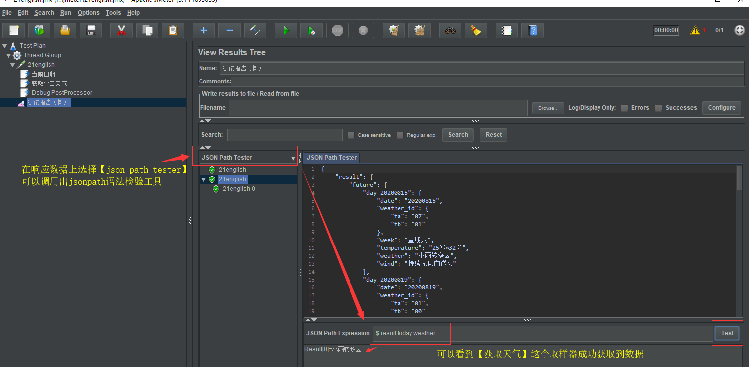Start the test without pauses

coord(311,30)
